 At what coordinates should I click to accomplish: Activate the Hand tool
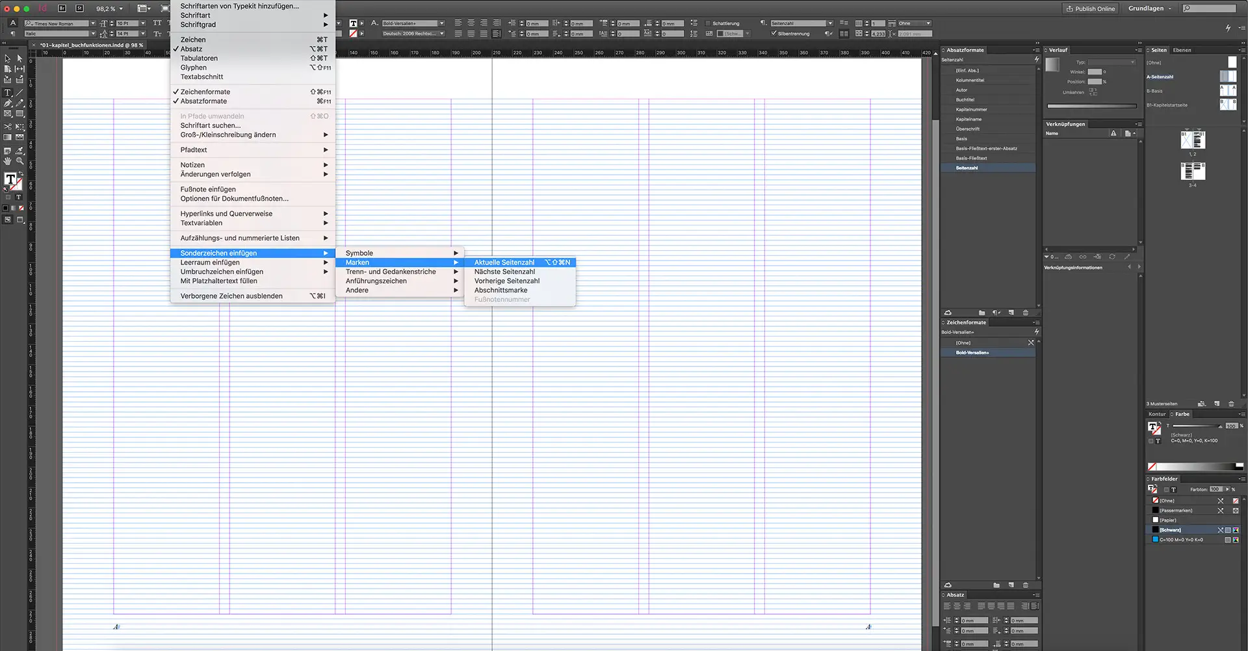7,160
